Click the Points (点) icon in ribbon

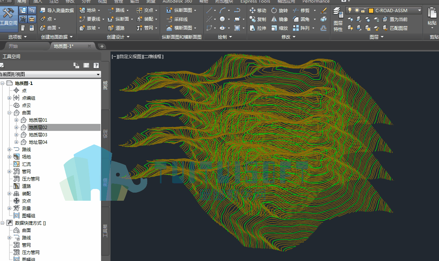coord(43,19)
